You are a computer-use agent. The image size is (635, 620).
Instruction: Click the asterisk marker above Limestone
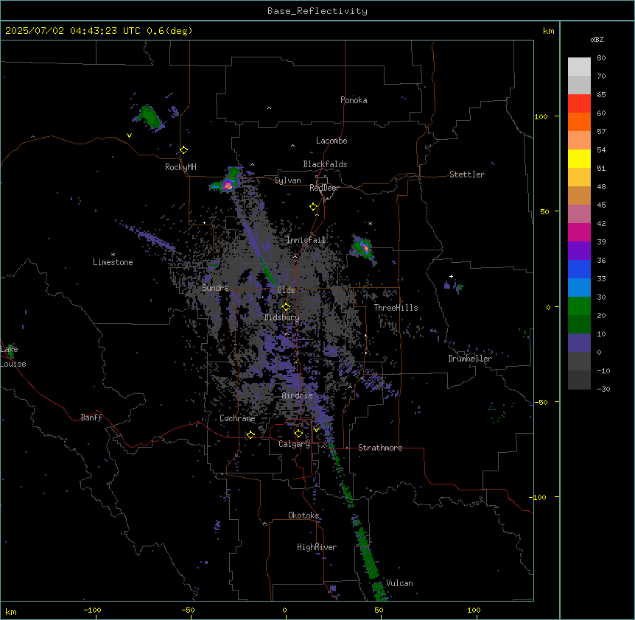113,254
